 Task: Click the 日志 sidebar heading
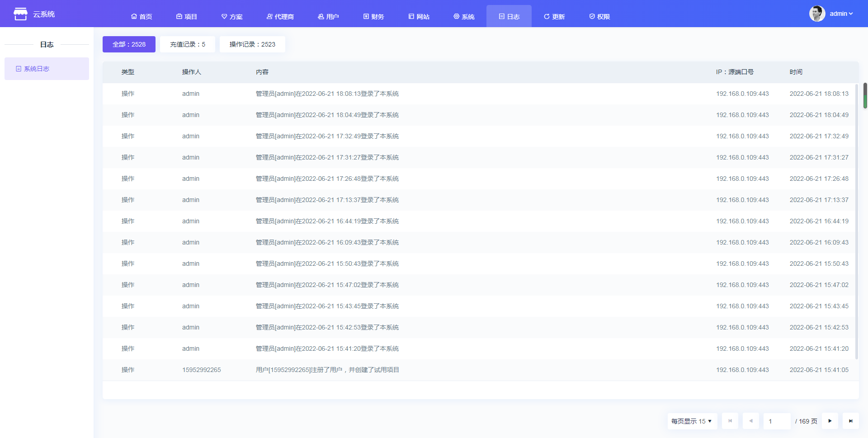[47, 44]
